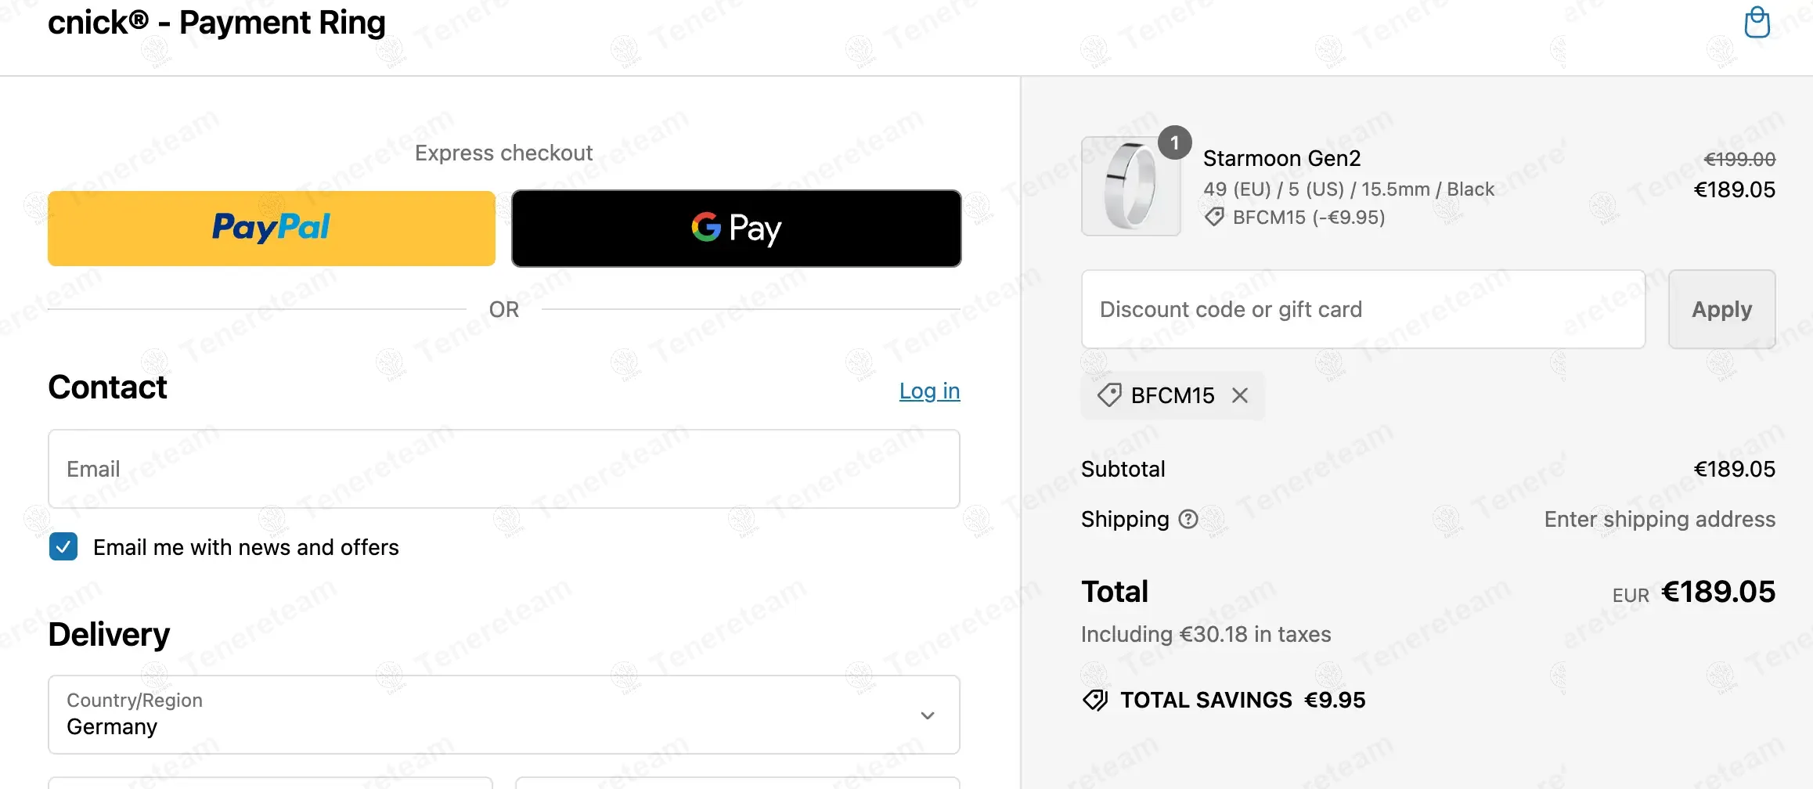Focus the Discount code or gift card field
Viewport: 1813px width, 789px height.
point(1363,309)
